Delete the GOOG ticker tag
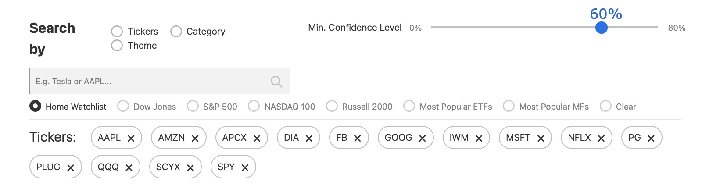702x185 pixels. (x=423, y=139)
